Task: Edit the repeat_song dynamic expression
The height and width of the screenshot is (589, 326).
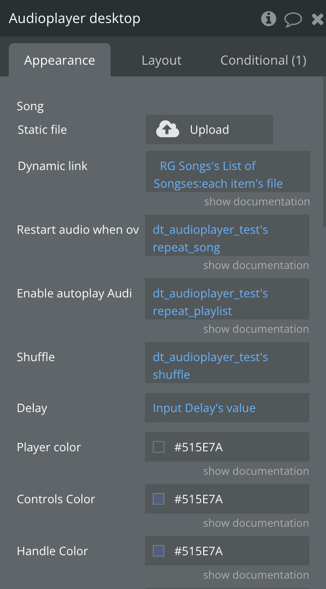Action: [x=227, y=235]
